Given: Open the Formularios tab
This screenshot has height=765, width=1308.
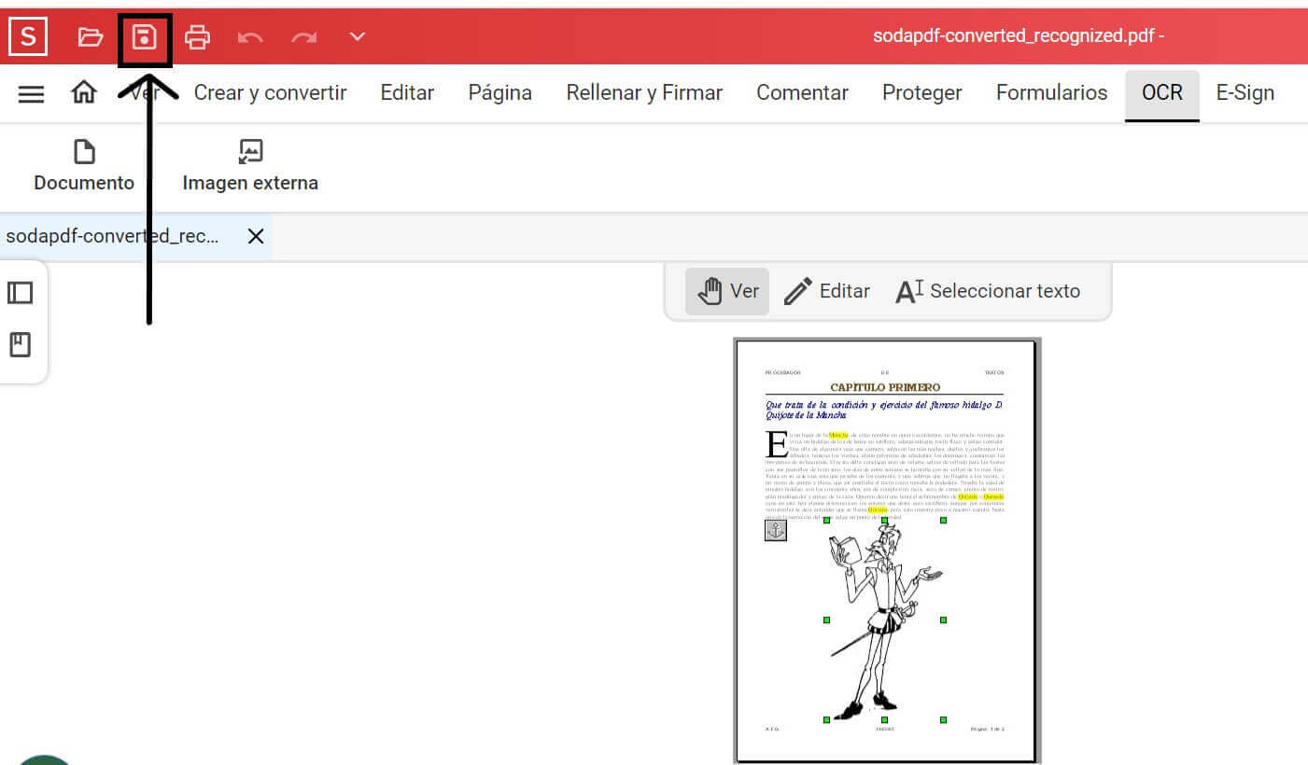Looking at the screenshot, I should tap(1051, 92).
